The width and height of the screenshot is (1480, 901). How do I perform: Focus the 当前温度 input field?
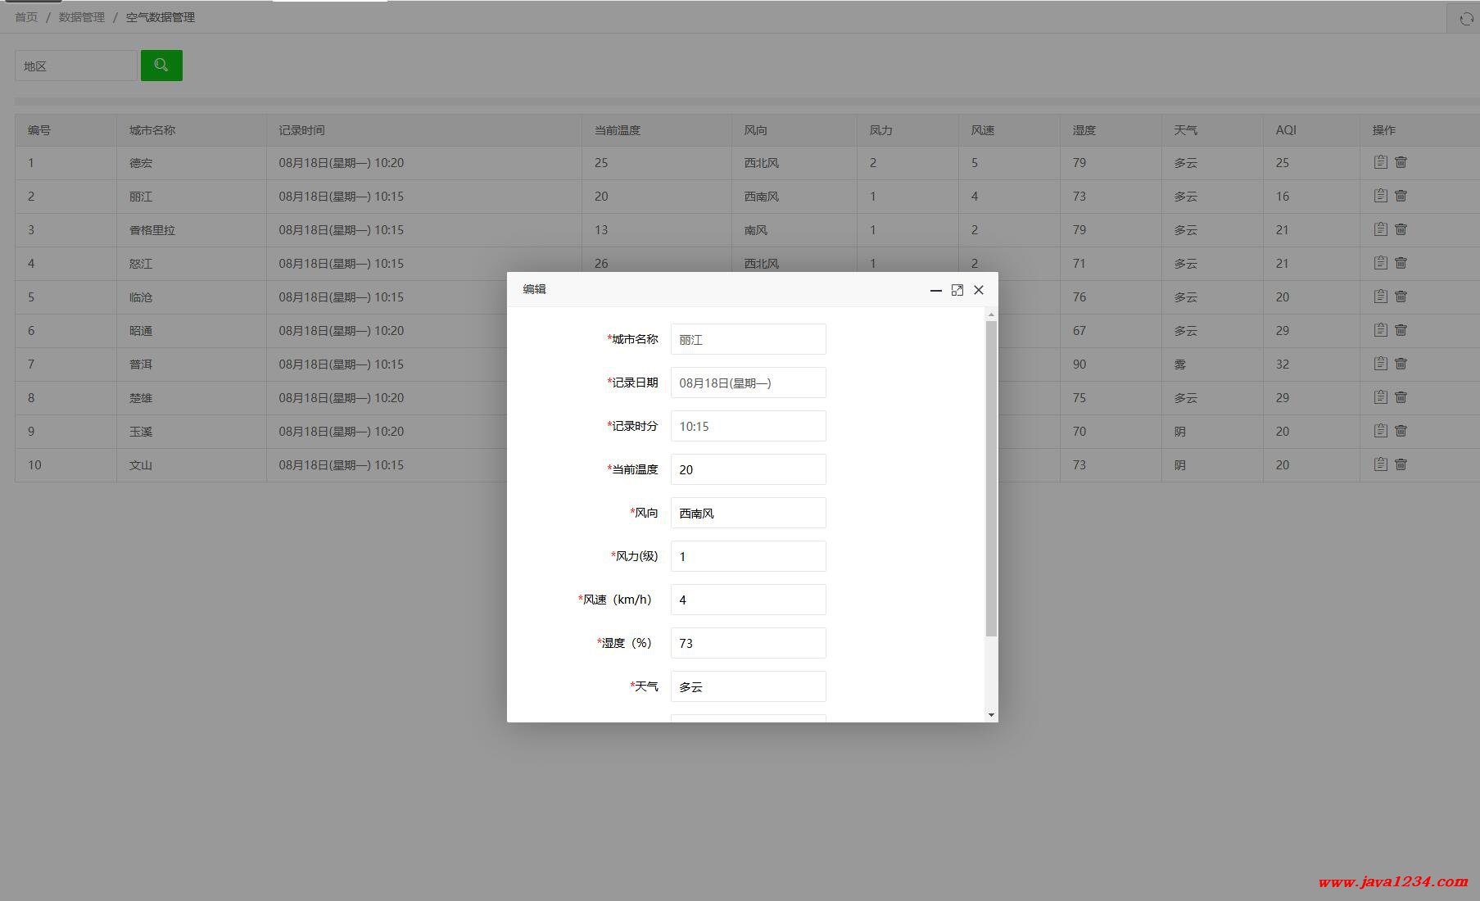point(748,469)
